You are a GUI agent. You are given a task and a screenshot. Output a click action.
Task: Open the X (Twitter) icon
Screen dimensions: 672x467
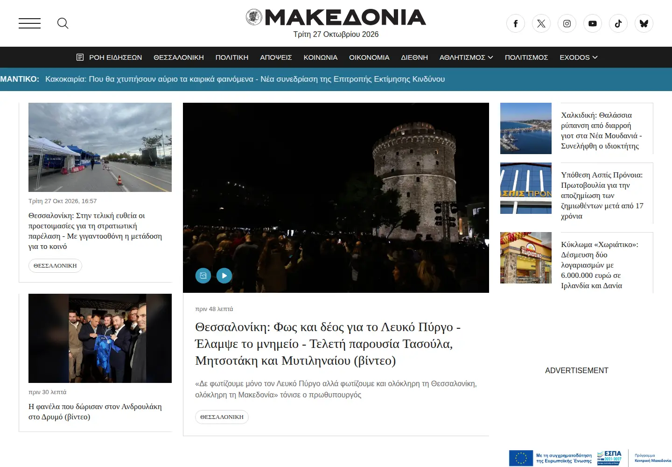click(x=541, y=23)
